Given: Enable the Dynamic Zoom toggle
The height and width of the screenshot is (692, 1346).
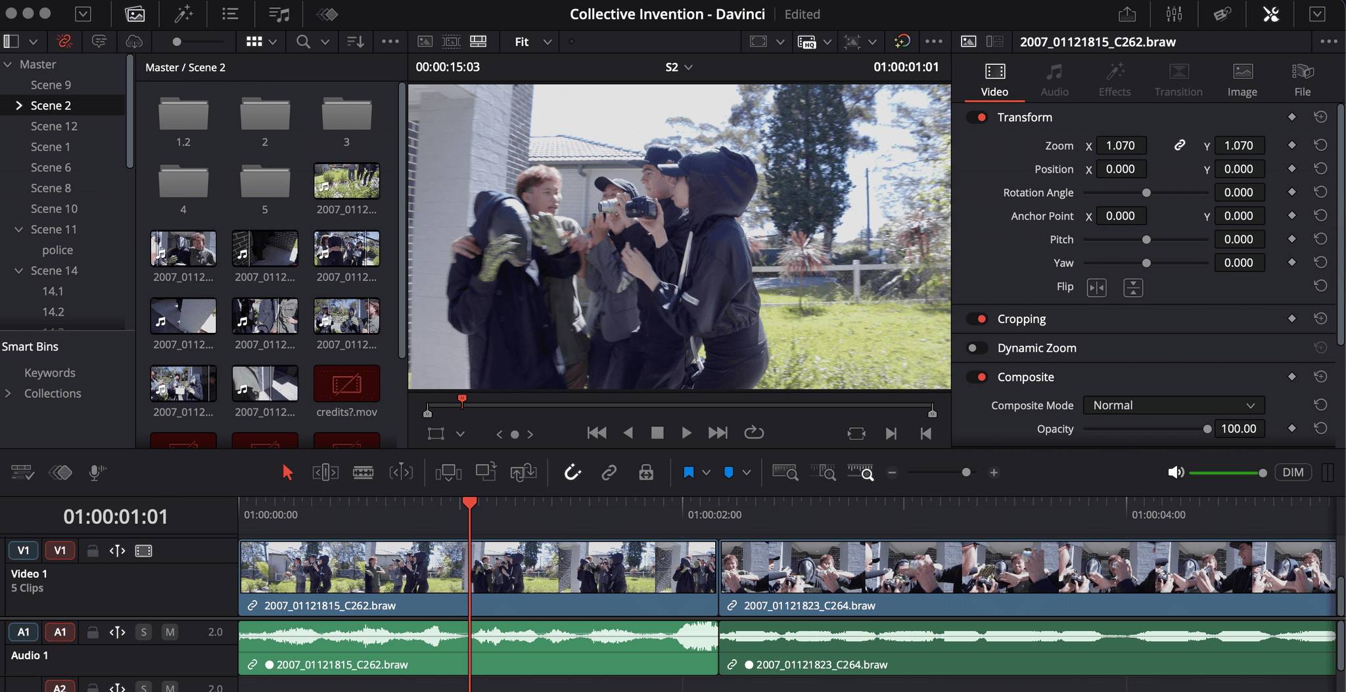Looking at the screenshot, I should point(977,348).
